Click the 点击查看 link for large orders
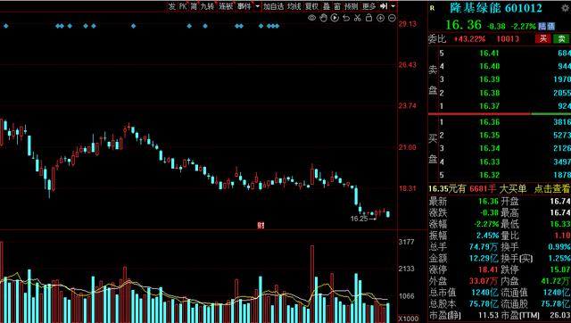The height and width of the screenshot is (323, 571). pyautogui.click(x=551, y=188)
